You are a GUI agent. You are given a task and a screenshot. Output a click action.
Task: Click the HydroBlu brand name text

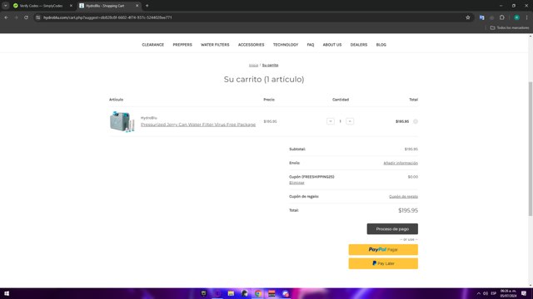click(x=149, y=118)
